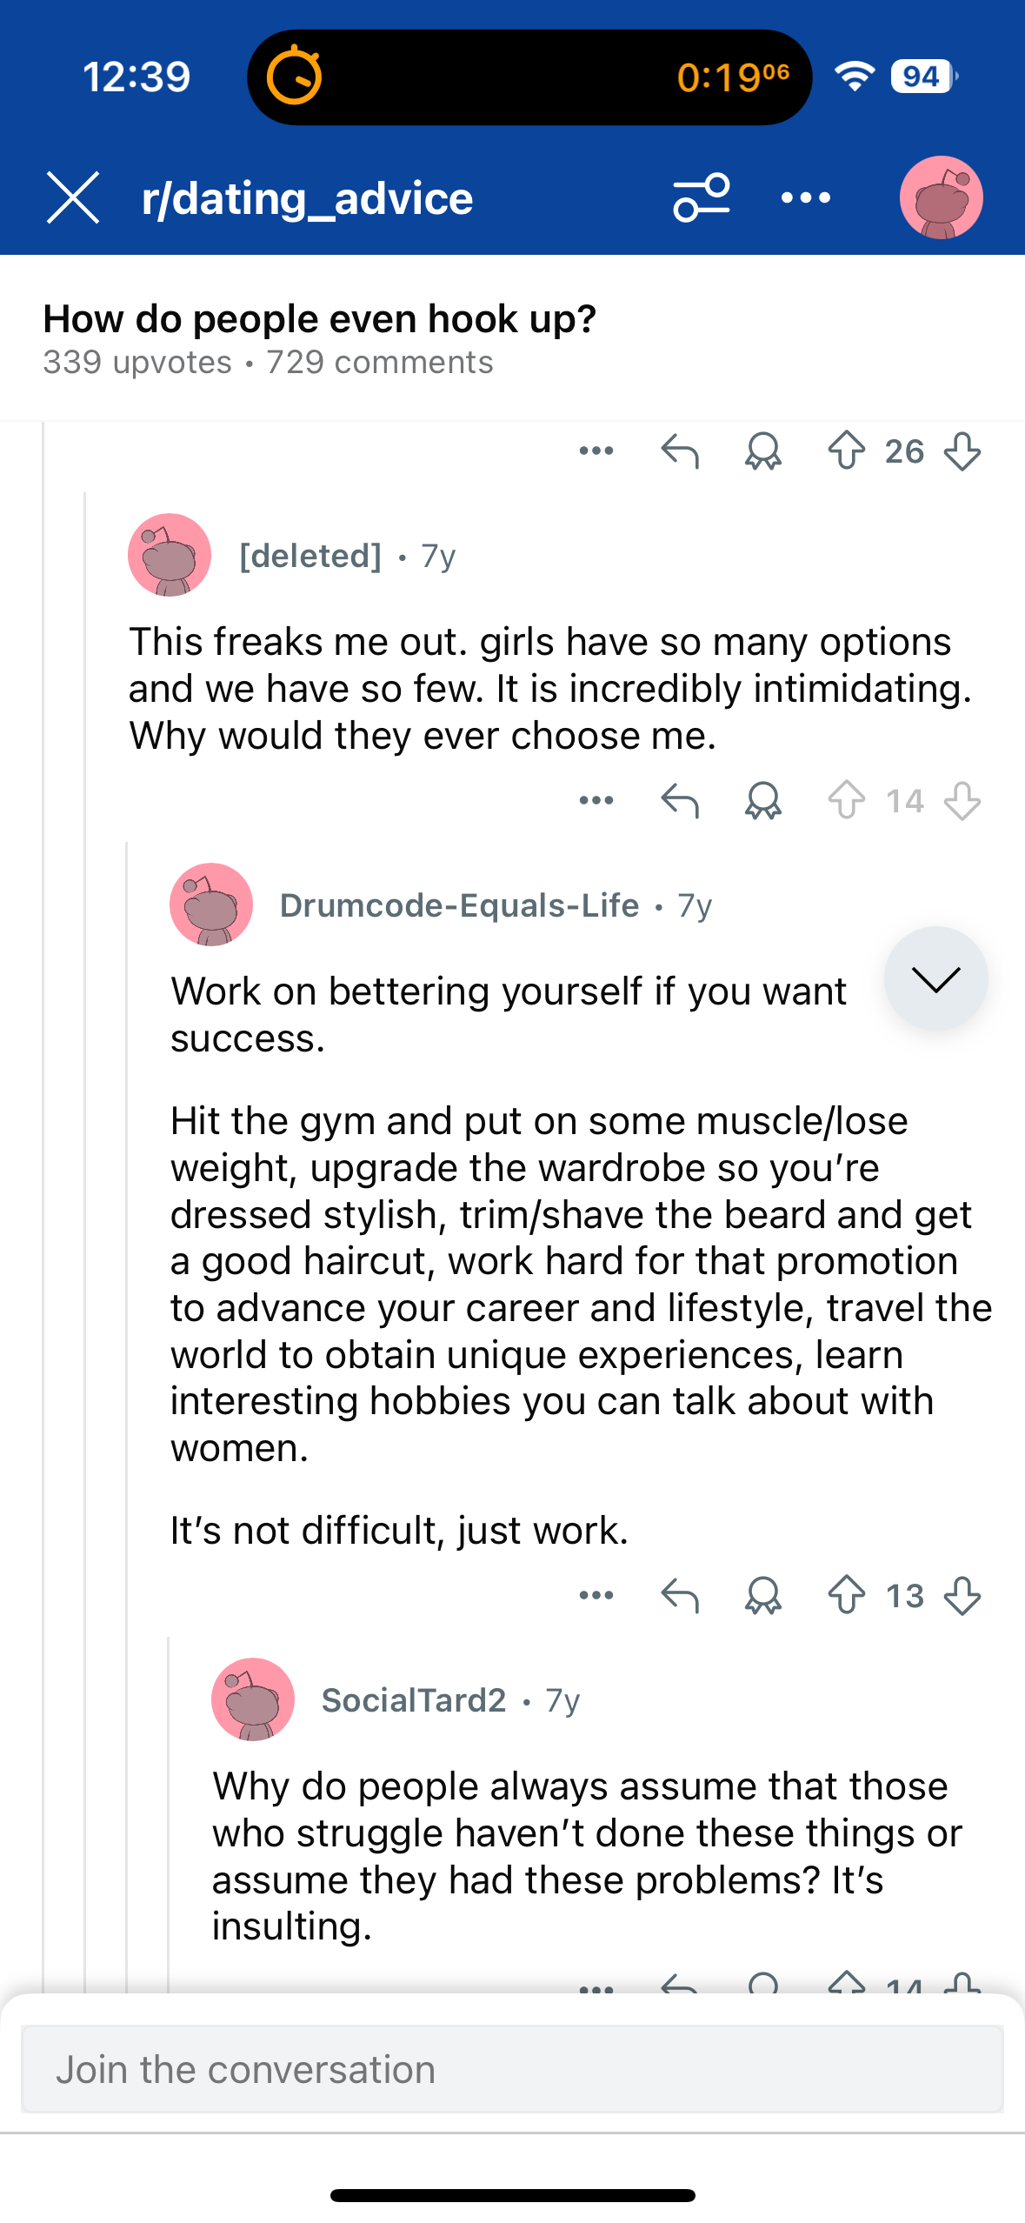
Task: Open more options on Drumcode-Equals-Life's comment
Action: click(x=596, y=1595)
